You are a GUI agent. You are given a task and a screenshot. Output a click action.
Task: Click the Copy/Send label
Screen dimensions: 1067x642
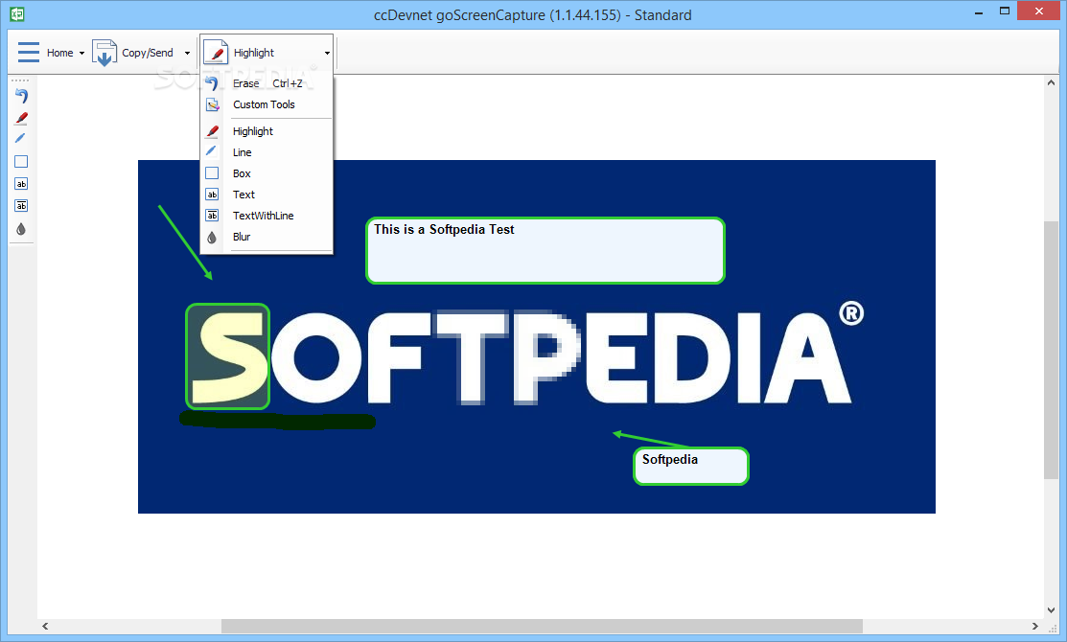click(x=148, y=53)
